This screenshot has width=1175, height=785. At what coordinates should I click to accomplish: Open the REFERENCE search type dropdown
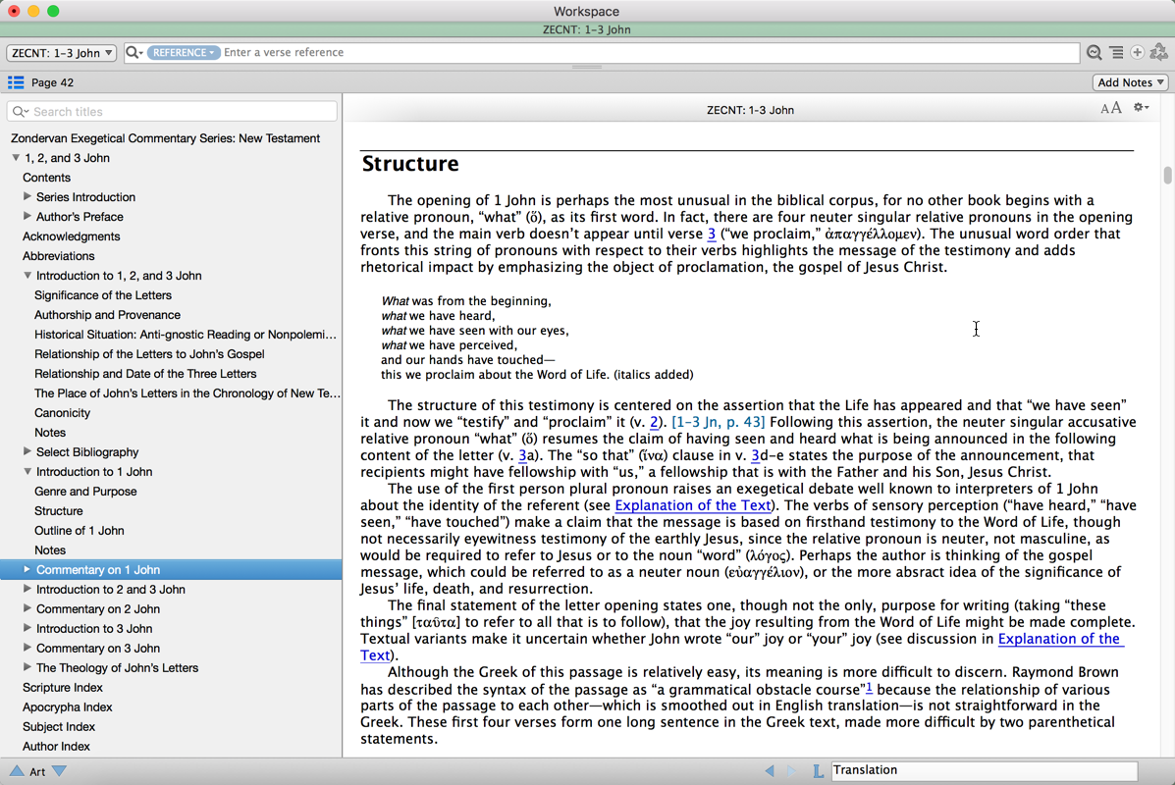pyautogui.click(x=184, y=53)
